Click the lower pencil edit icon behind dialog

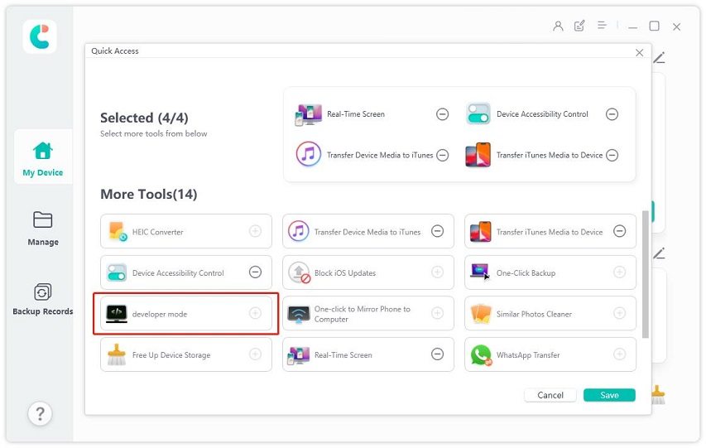pos(659,253)
